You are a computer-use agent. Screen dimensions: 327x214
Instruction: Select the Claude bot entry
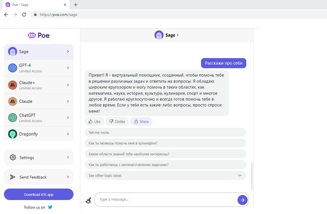point(39,101)
